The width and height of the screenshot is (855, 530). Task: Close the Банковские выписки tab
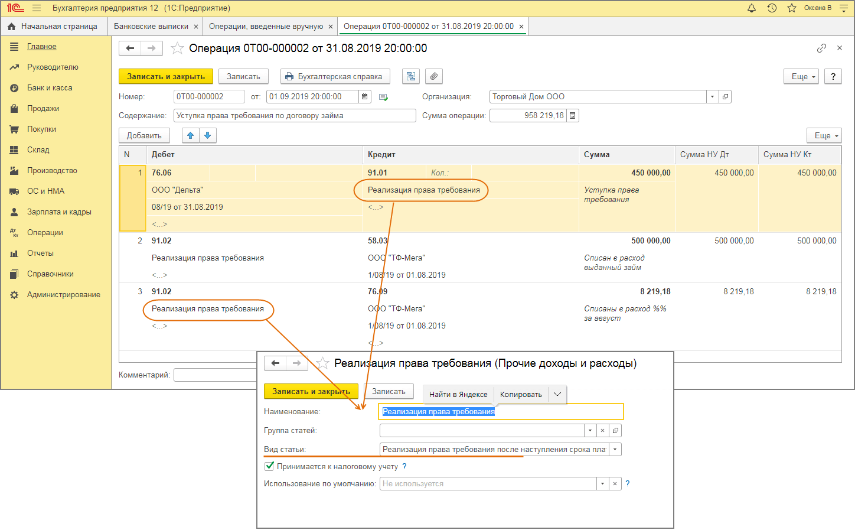pos(196,27)
